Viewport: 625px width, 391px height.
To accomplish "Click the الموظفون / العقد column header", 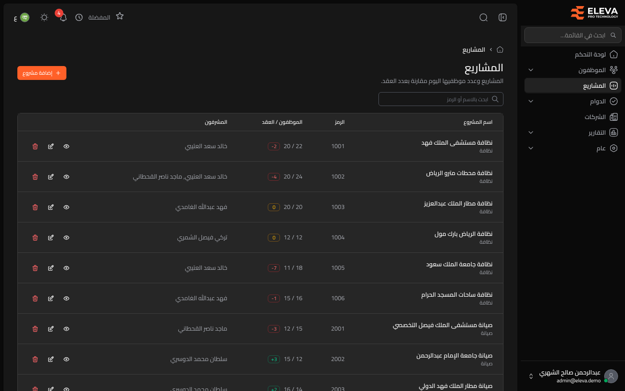I will (282, 122).
